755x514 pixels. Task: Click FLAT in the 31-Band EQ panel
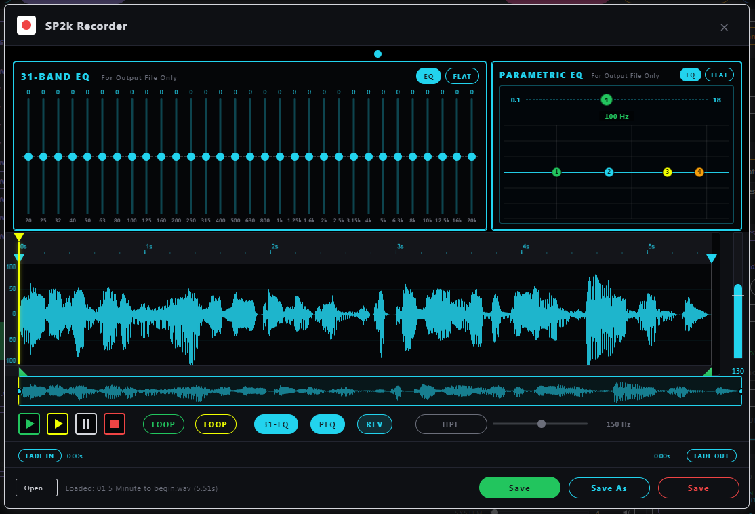[x=462, y=76]
